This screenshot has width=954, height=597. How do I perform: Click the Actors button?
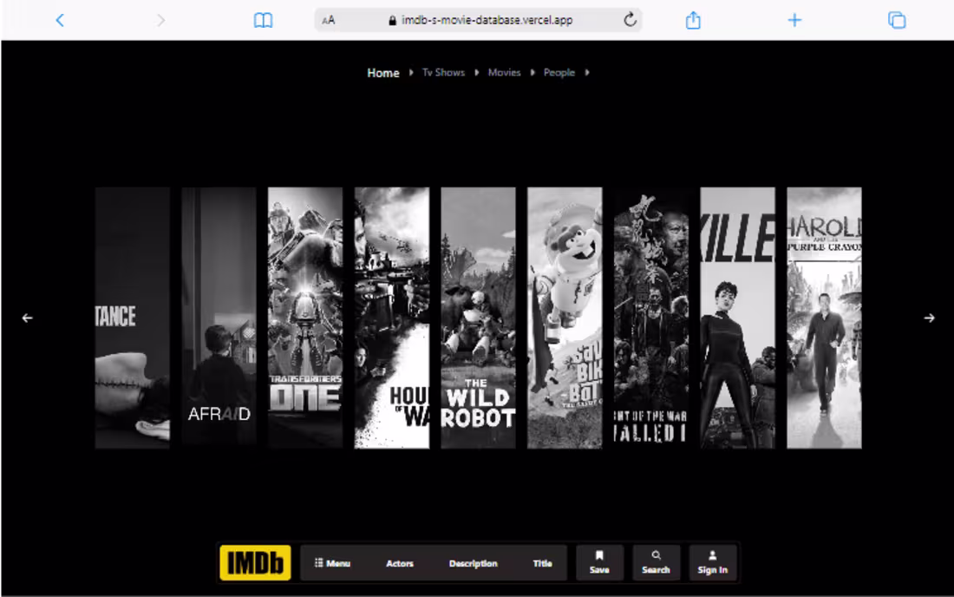click(399, 562)
